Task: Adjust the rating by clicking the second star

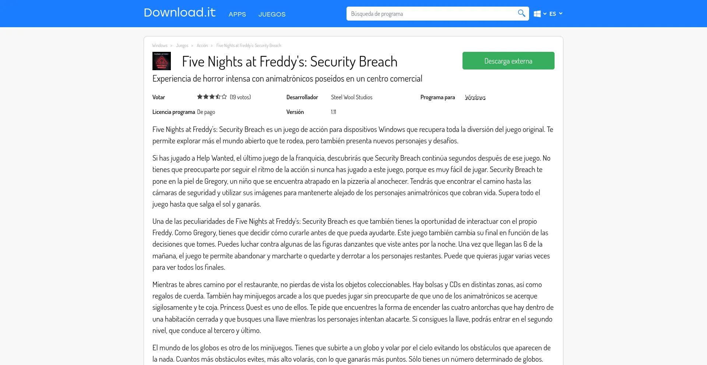Action: tap(206, 97)
